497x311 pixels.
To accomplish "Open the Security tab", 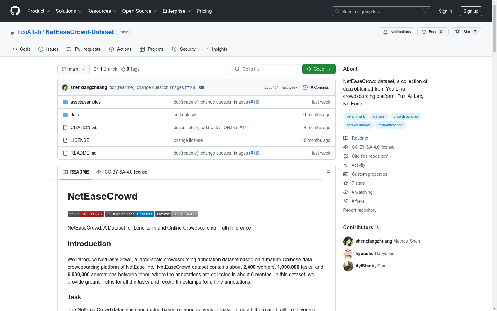I will click(184, 49).
